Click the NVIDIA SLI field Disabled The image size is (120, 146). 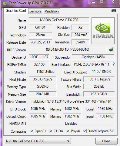pos(72,124)
